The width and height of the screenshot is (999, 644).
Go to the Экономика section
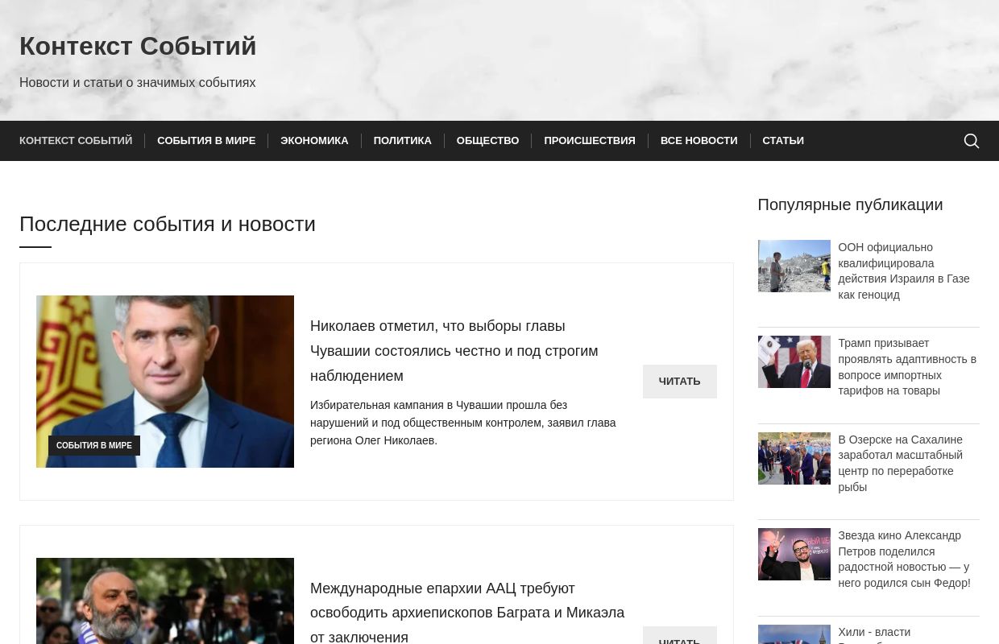(x=314, y=141)
